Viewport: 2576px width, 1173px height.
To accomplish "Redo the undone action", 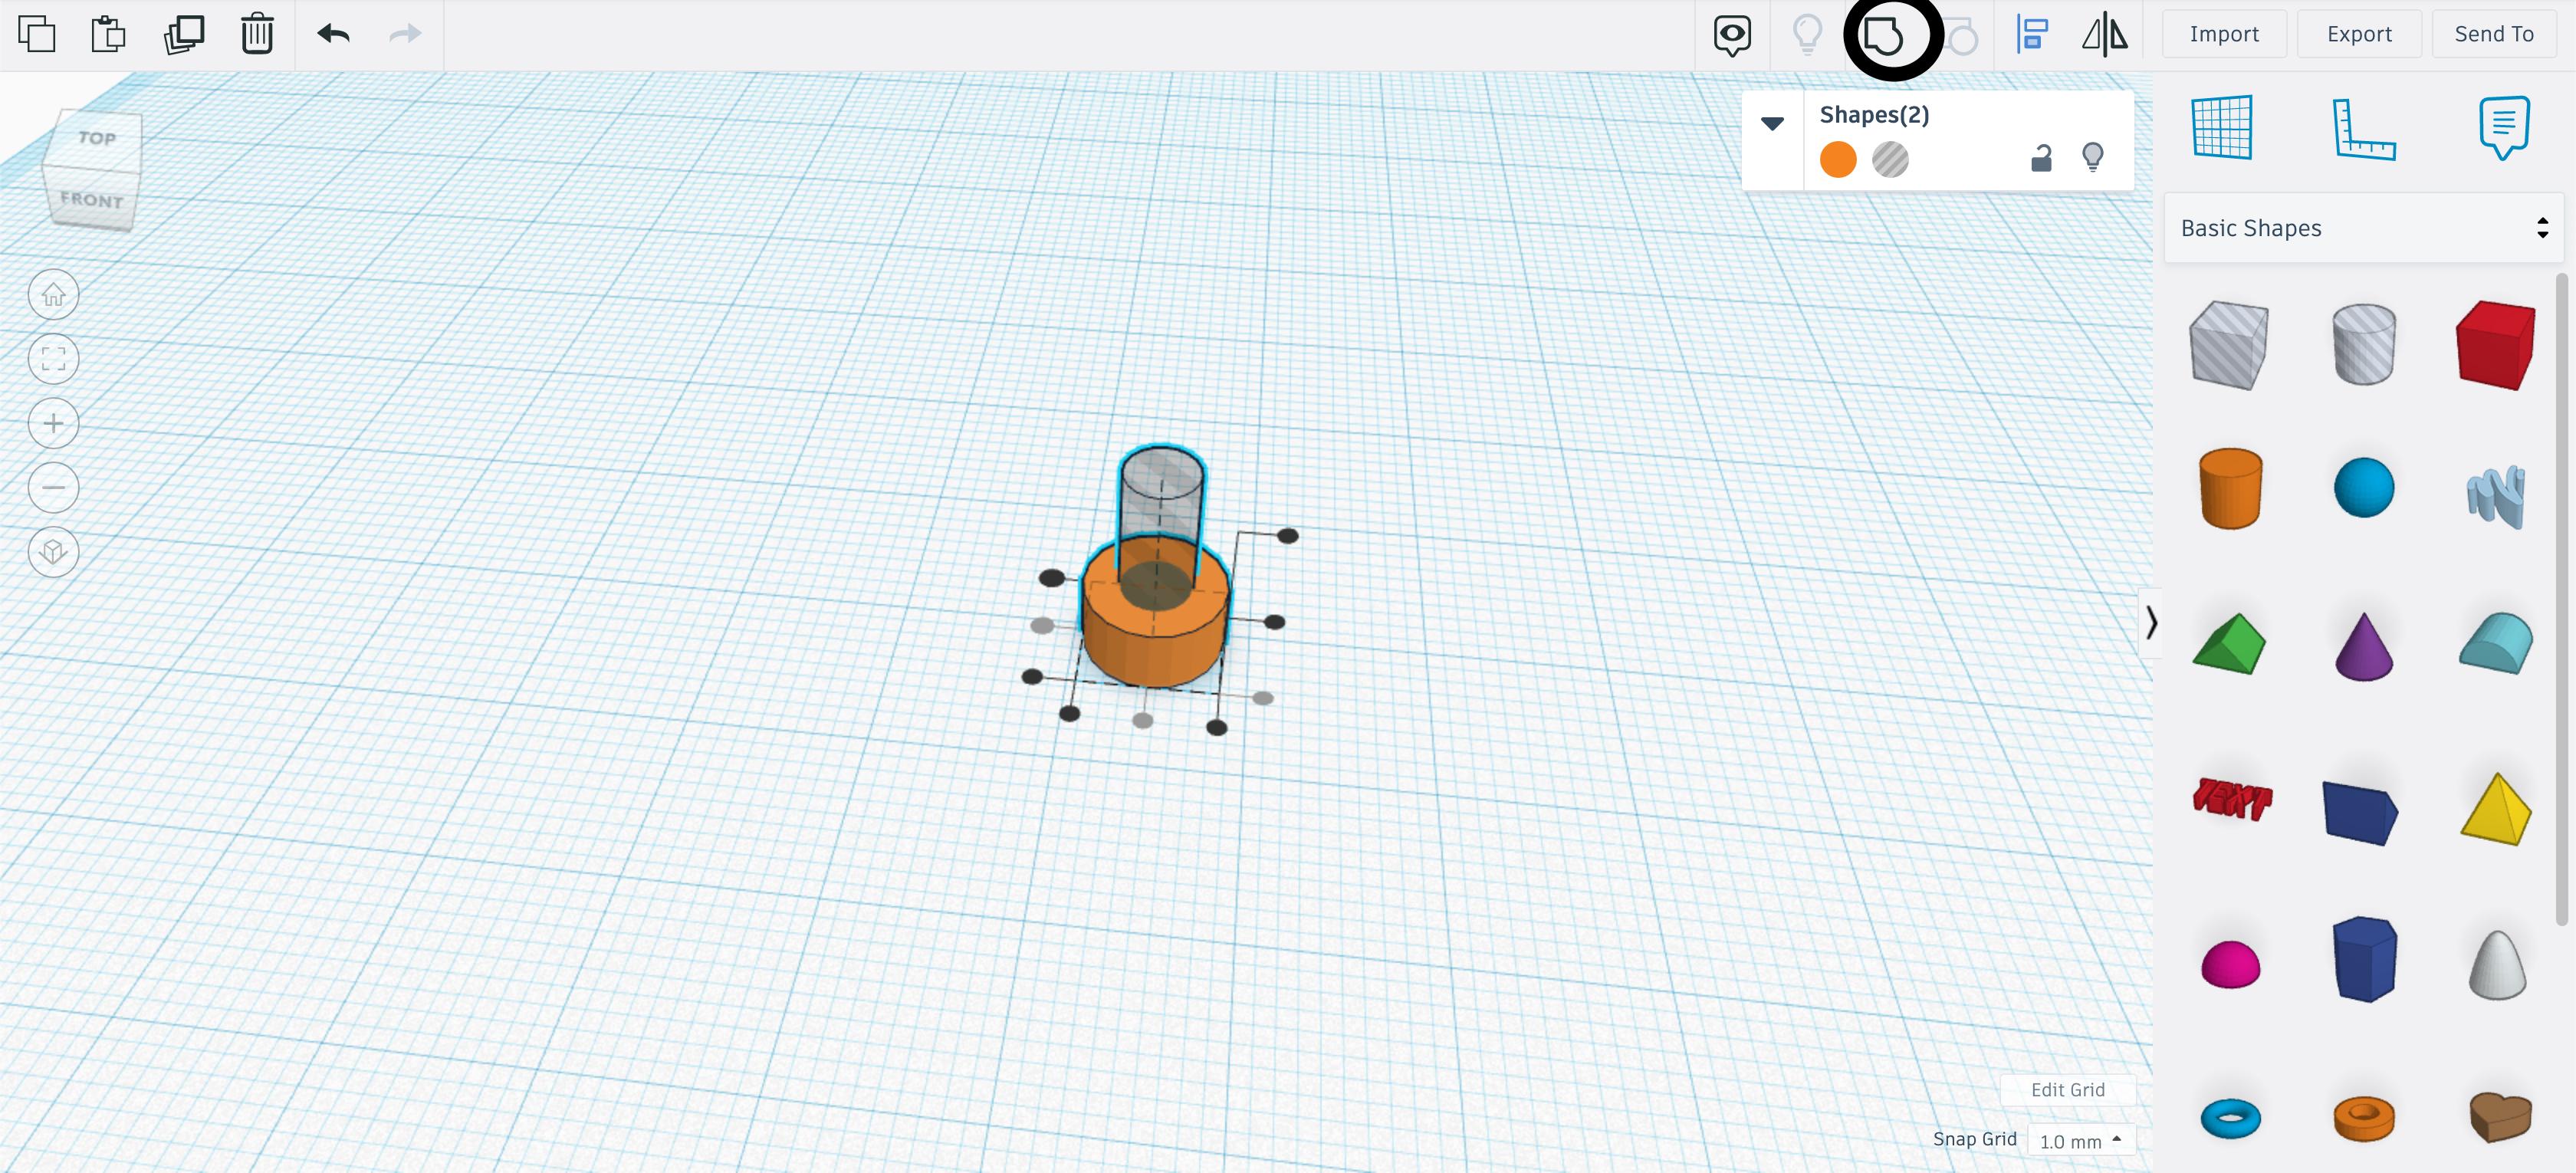I will 405,34.
